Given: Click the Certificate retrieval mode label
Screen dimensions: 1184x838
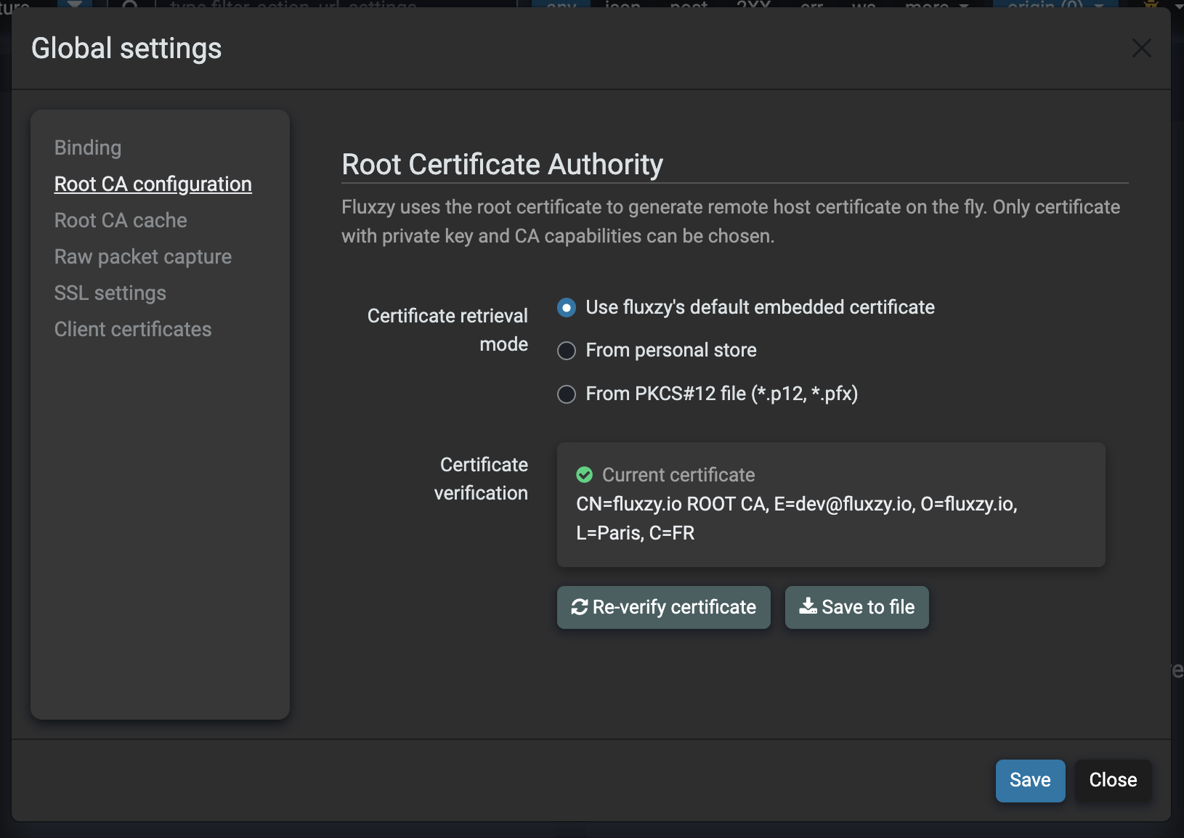Looking at the screenshot, I should coord(447,330).
